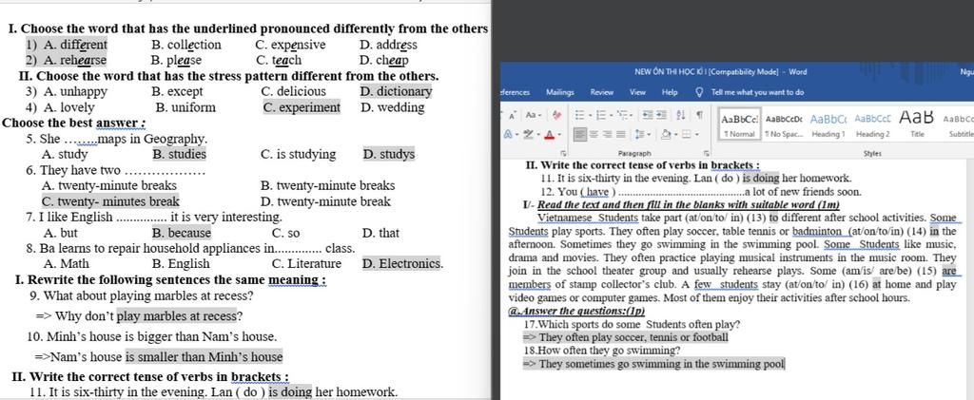Click the Sort A-Z icon
This screenshot has width=974, height=400.
click(x=680, y=115)
